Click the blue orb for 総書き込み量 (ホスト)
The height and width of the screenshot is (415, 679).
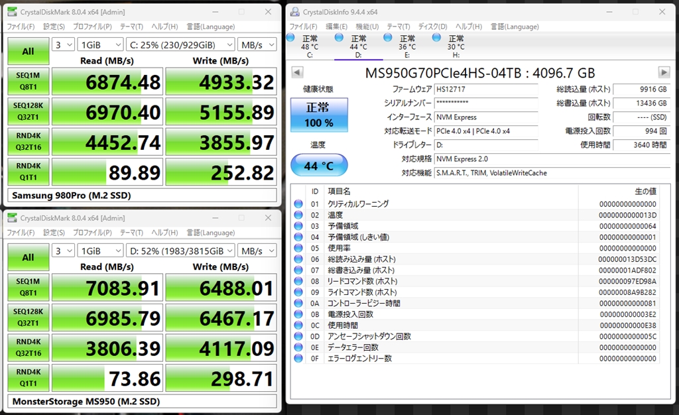(x=298, y=270)
